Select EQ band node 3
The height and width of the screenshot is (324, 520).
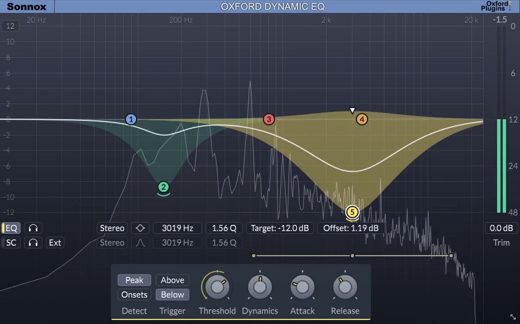[269, 119]
